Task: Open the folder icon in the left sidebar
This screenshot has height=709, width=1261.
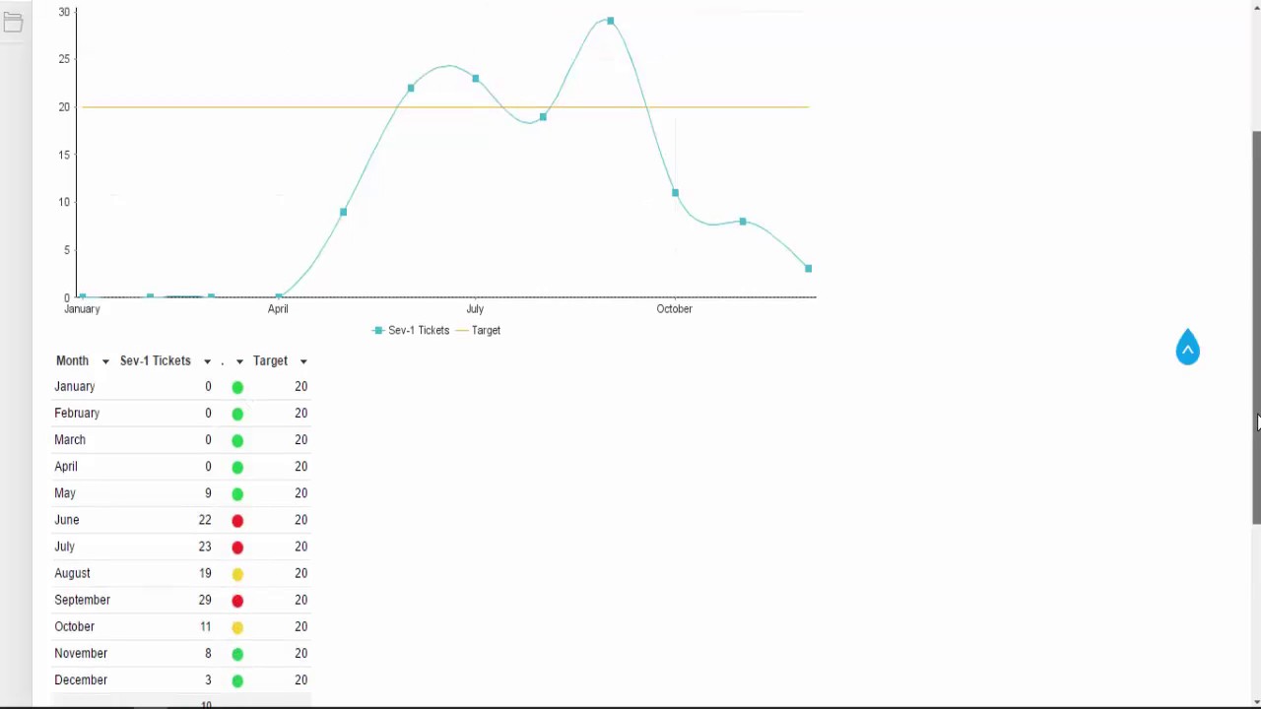Action: point(13,23)
